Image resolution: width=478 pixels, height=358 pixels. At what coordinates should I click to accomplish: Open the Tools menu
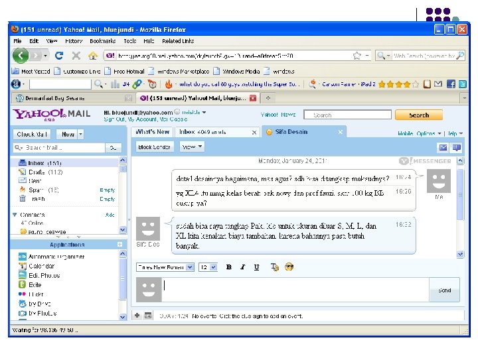coord(130,41)
